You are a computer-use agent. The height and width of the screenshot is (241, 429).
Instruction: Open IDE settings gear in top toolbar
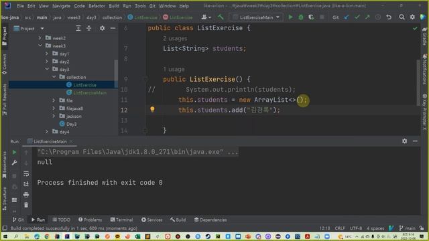click(412, 17)
